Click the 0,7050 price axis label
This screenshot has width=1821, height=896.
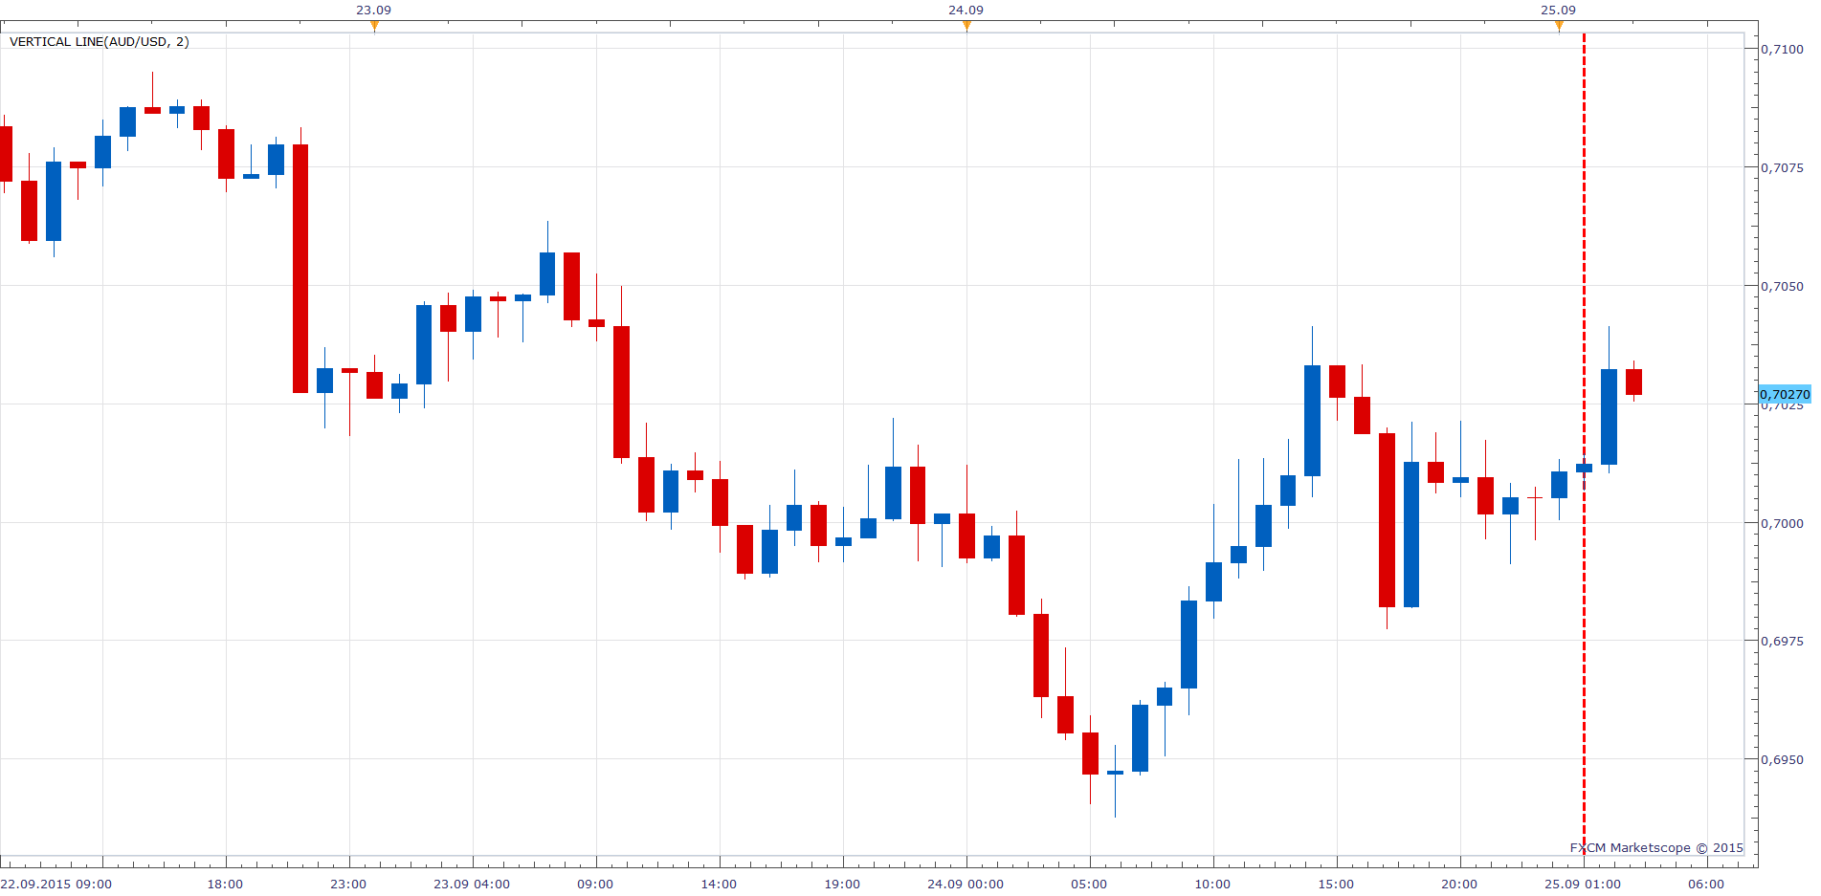click(1783, 286)
